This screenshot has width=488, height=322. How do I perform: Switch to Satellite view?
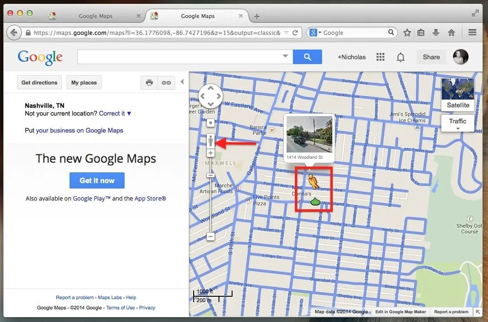tap(457, 94)
